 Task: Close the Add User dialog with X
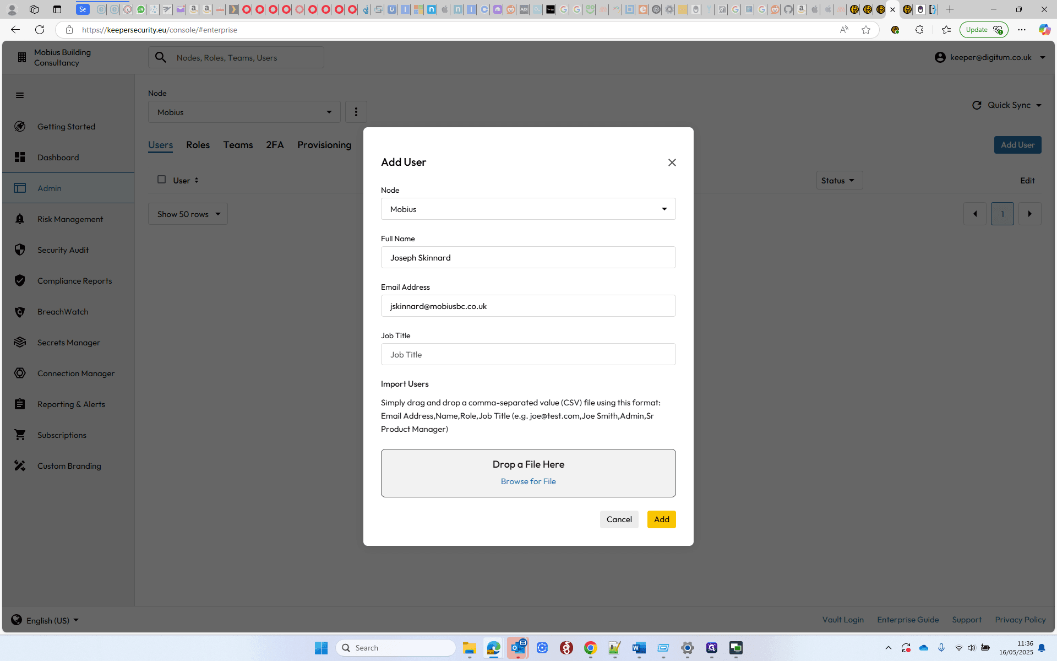[x=672, y=162]
